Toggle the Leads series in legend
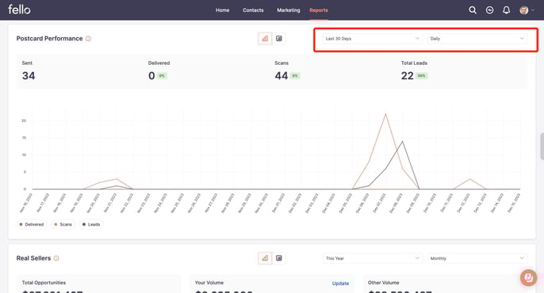This screenshot has width=544, height=293. (91, 224)
